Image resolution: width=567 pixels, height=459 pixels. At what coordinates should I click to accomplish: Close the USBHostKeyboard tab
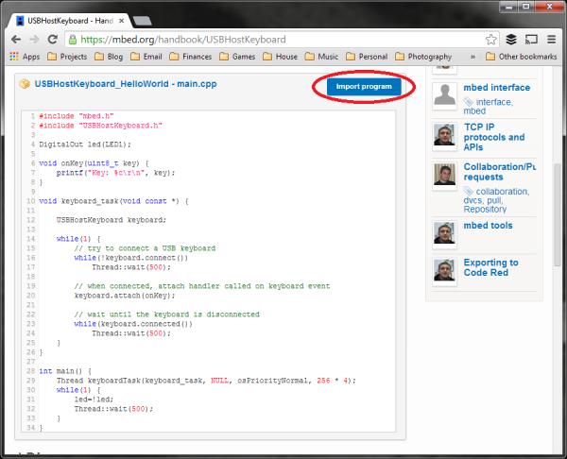click(x=122, y=21)
